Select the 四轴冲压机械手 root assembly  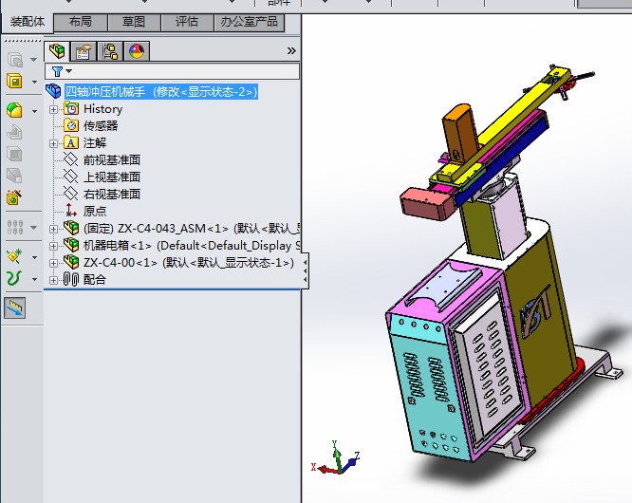pos(161,92)
